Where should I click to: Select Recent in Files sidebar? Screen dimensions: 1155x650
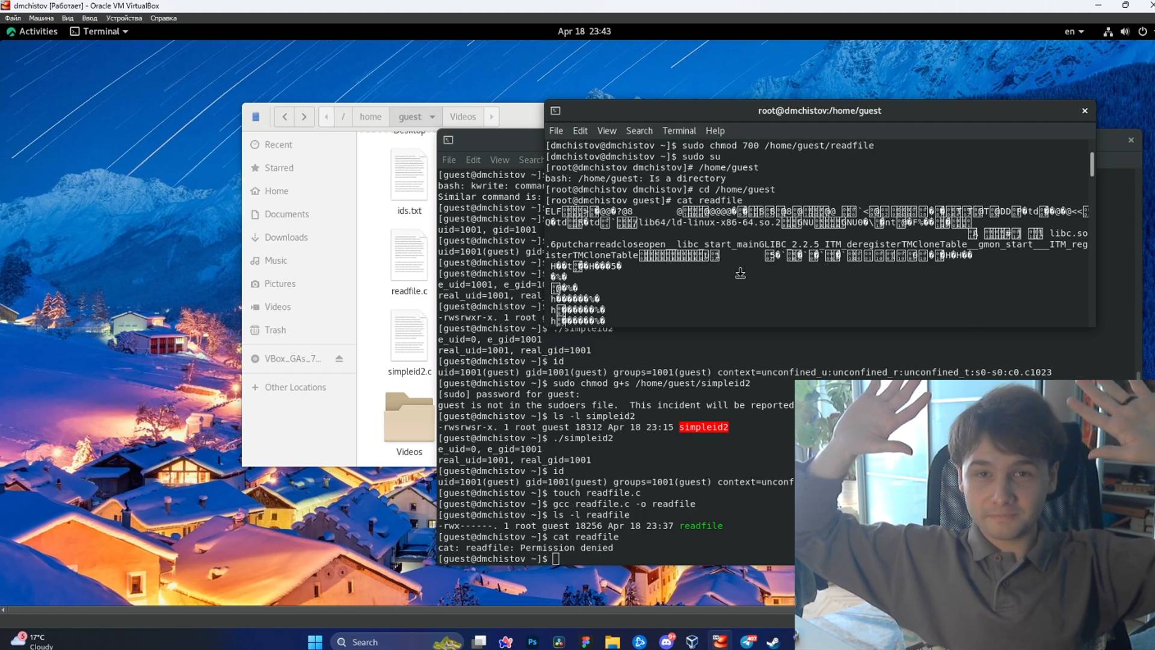click(x=299, y=144)
